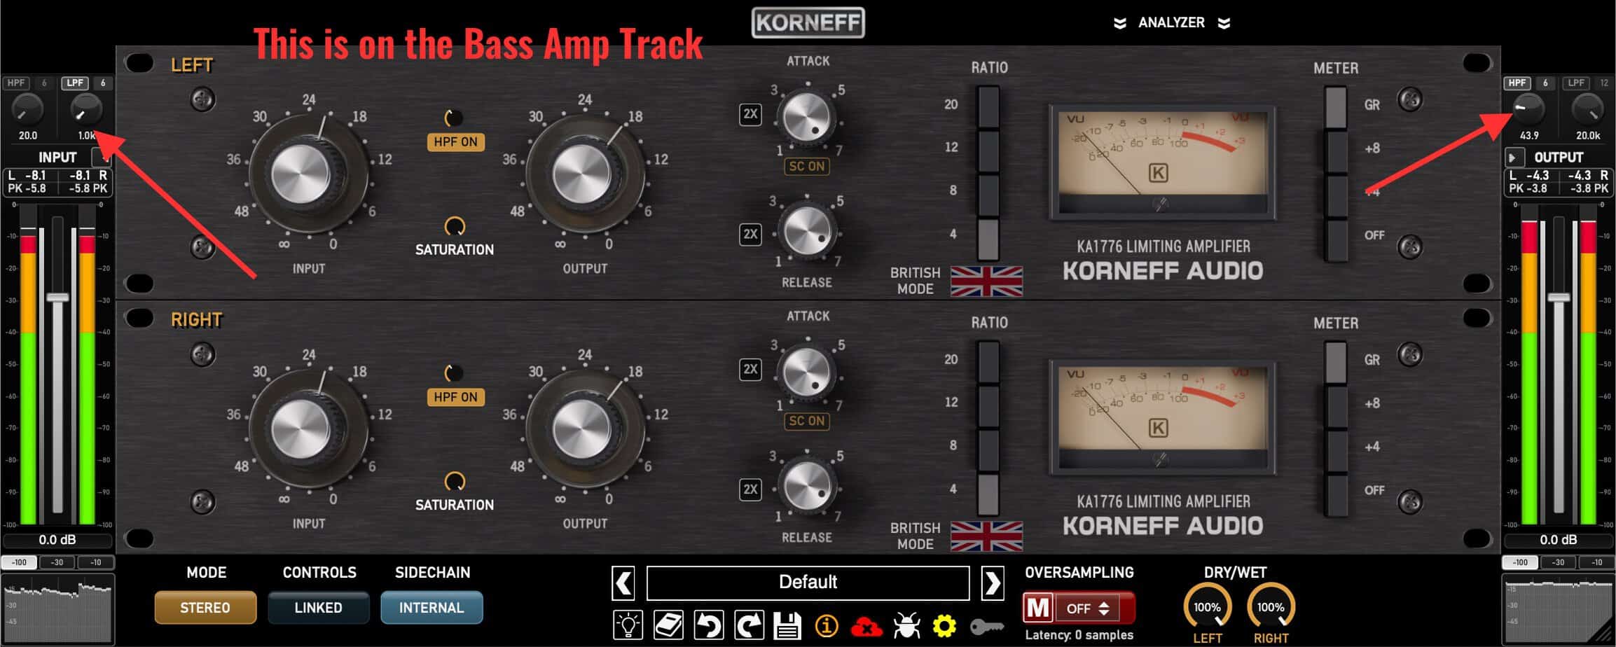Click the bug report icon
The image size is (1616, 647).
906,625
